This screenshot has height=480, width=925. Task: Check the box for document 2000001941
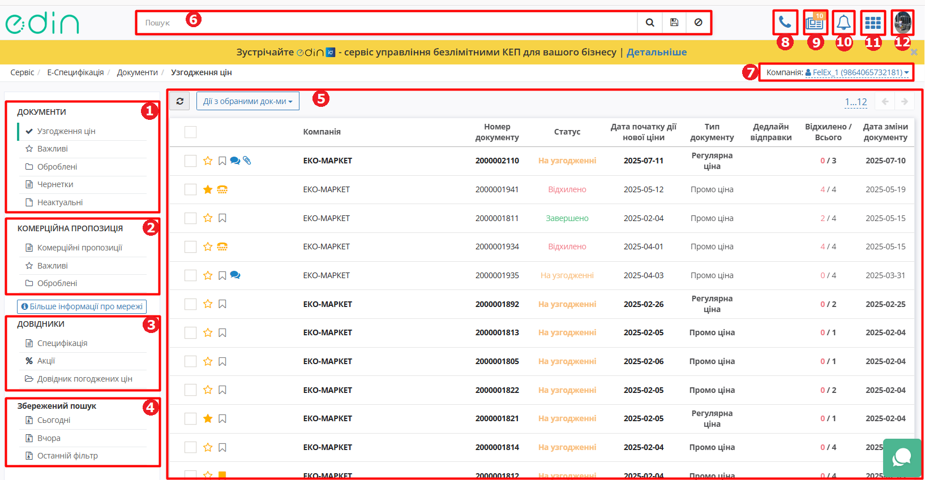[x=191, y=189]
